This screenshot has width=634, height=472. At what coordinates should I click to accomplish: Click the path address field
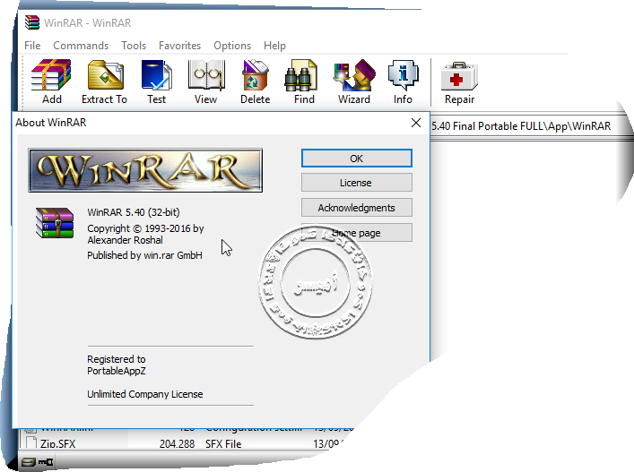tap(522, 126)
